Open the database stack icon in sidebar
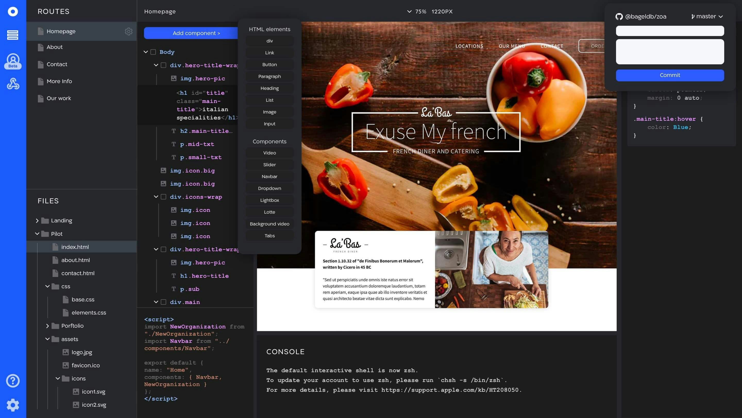This screenshot has height=418, width=742. tap(13, 35)
